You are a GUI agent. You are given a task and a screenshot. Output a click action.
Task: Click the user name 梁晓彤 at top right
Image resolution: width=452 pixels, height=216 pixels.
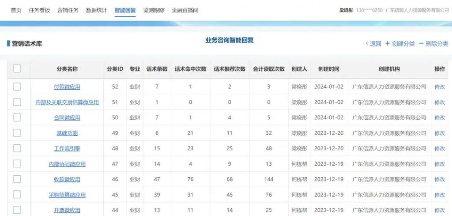tap(347, 10)
